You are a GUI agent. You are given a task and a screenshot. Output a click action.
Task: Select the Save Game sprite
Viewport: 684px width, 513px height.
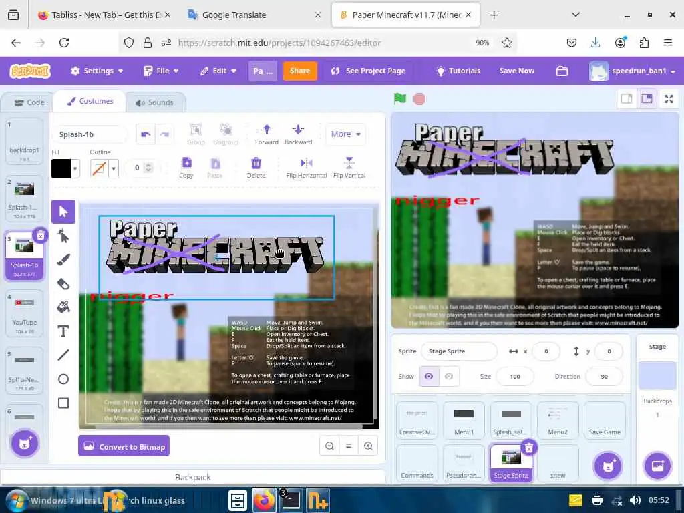(x=605, y=421)
